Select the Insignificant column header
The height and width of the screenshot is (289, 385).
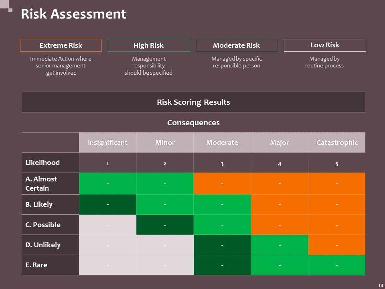[x=107, y=142]
